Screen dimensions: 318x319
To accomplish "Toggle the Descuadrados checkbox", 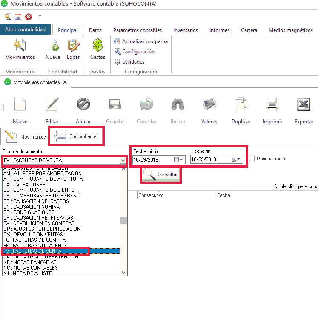I will pyautogui.click(x=252, y=159).
